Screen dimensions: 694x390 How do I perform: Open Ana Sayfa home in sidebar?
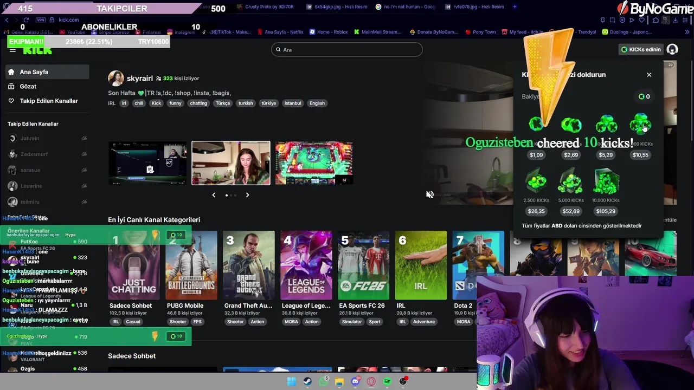pyautogui.click(x=48, y=71)
